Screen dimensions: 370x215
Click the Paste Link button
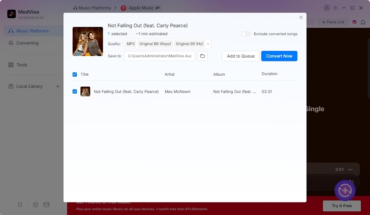333,22
